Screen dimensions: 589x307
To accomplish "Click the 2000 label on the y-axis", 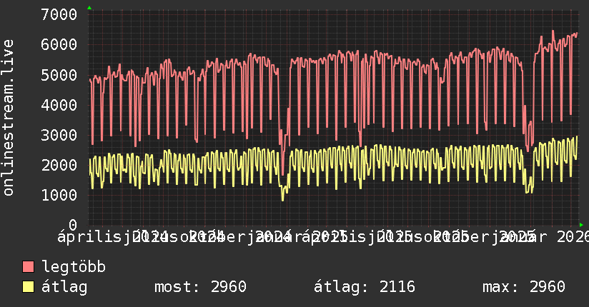I will (x=59, y=165).
